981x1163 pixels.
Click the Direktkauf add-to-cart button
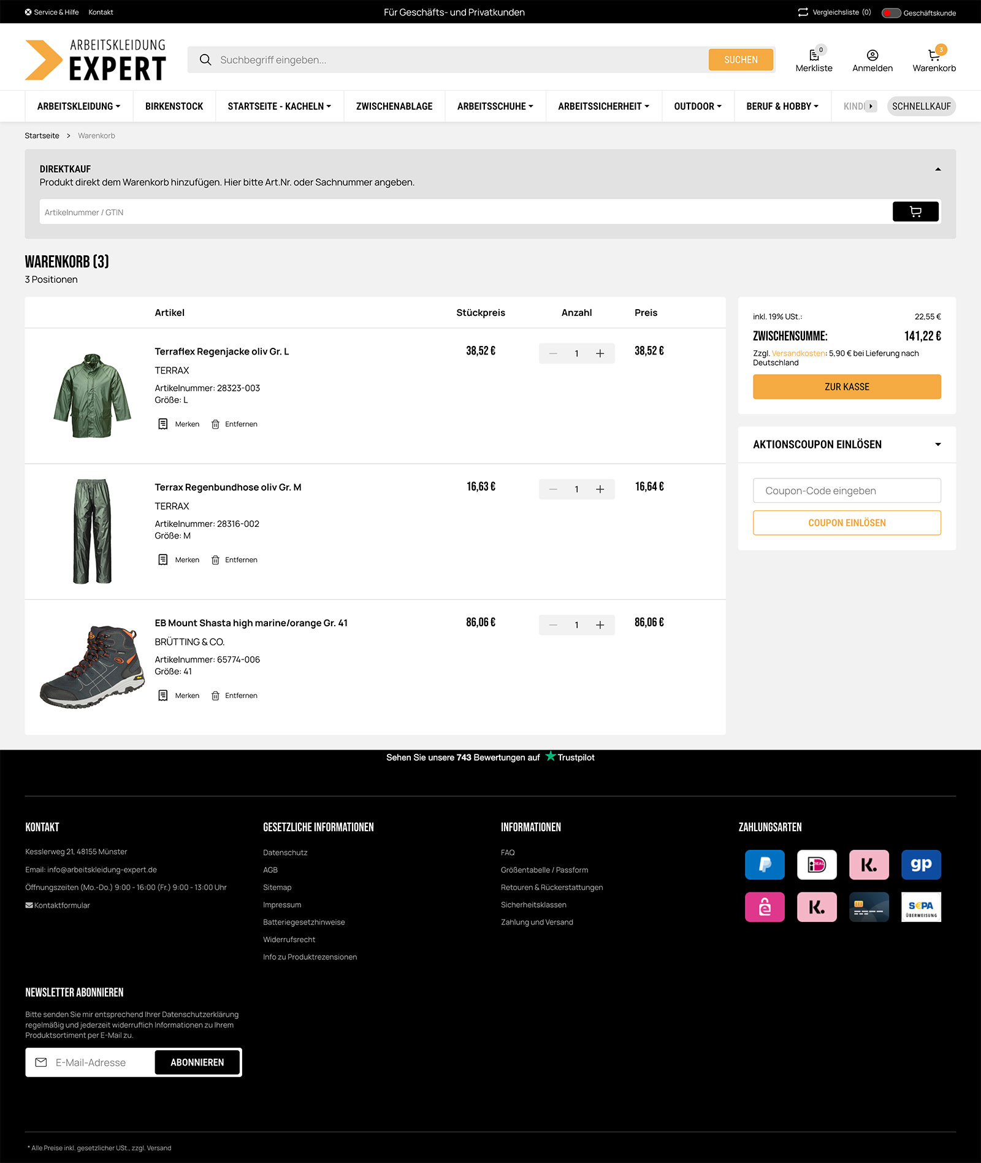[915, 212]
